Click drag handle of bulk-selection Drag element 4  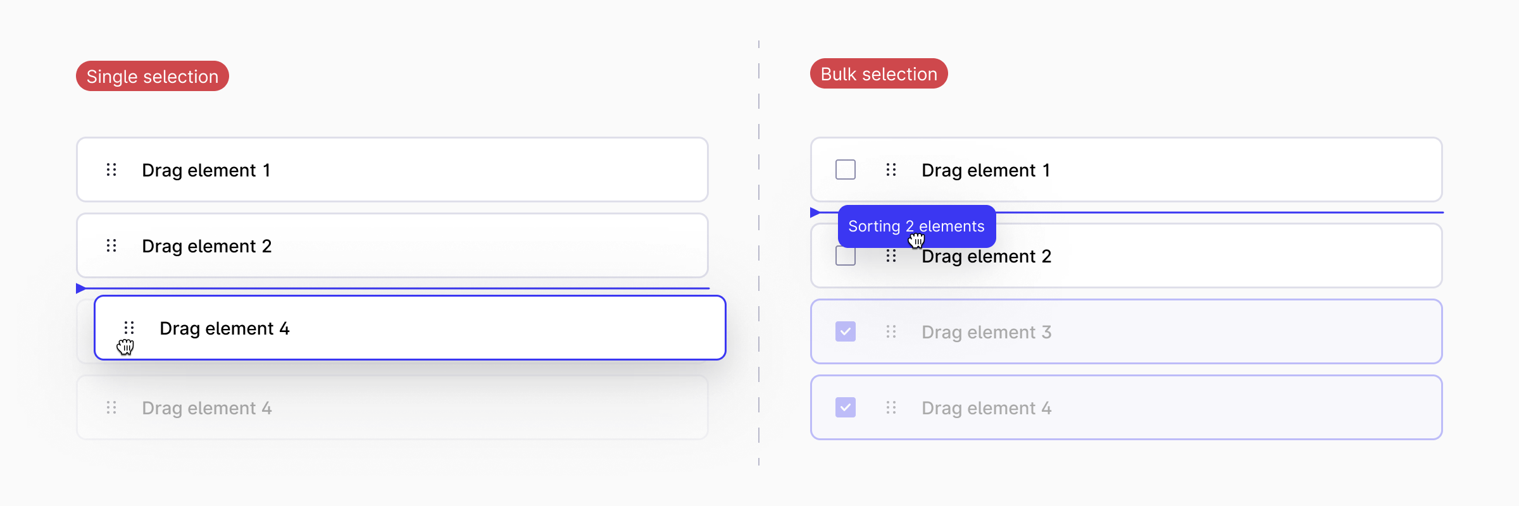pyautogui.click(x=891, y=408)
